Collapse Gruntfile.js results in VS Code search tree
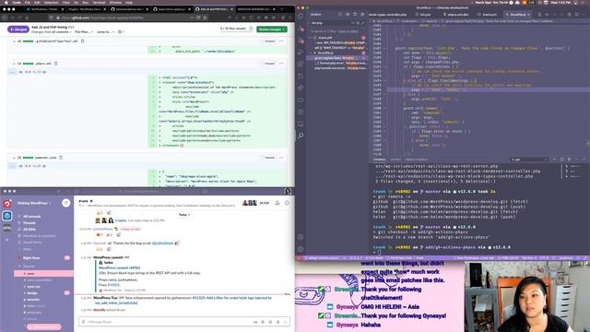 311,53
